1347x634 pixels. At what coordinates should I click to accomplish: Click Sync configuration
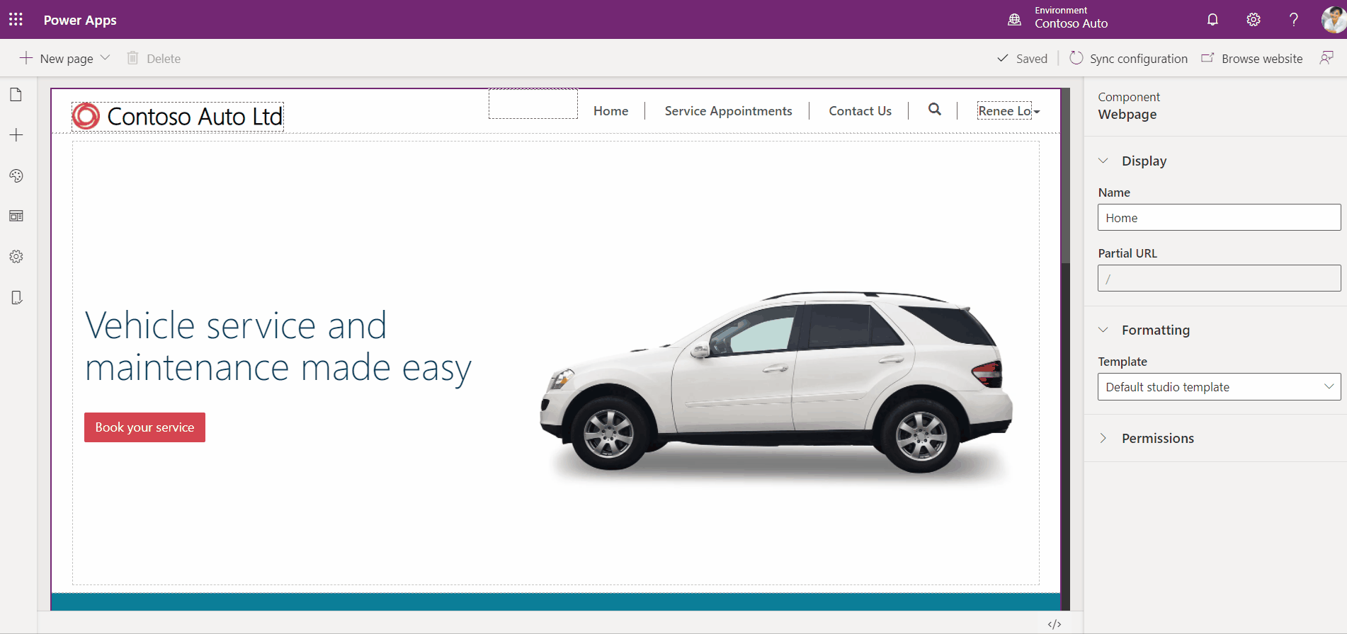click(1129, 59)
